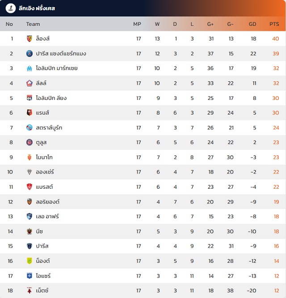
Task: Select the เลอ อาฟร์ table row name
Action: coord(47,216)
